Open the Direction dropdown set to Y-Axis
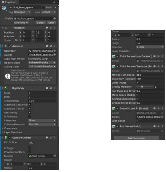 150,47
